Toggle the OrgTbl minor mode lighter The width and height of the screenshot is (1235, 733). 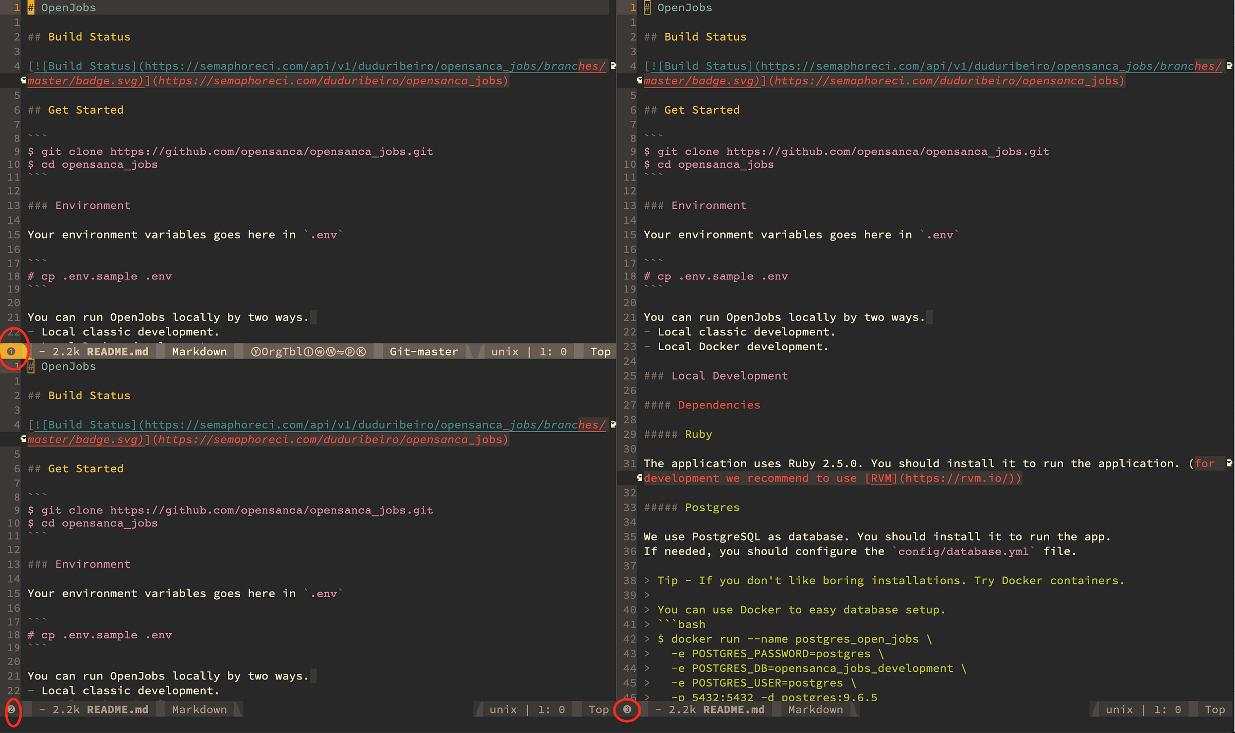(x=282, y=352)
